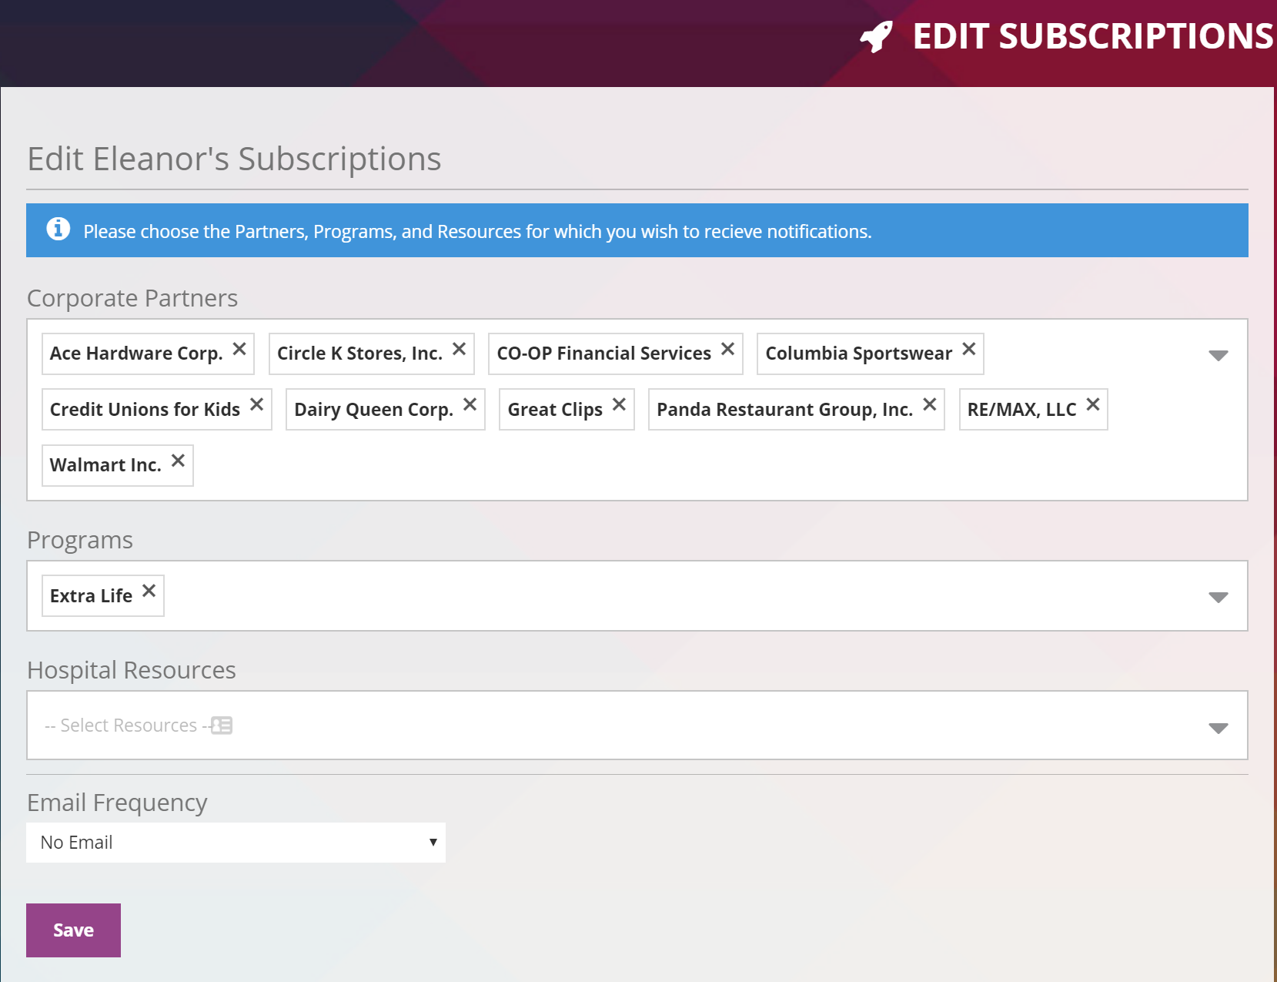
Task: Click Credit Unions for Kids tag text
Action: click(145, 410)
